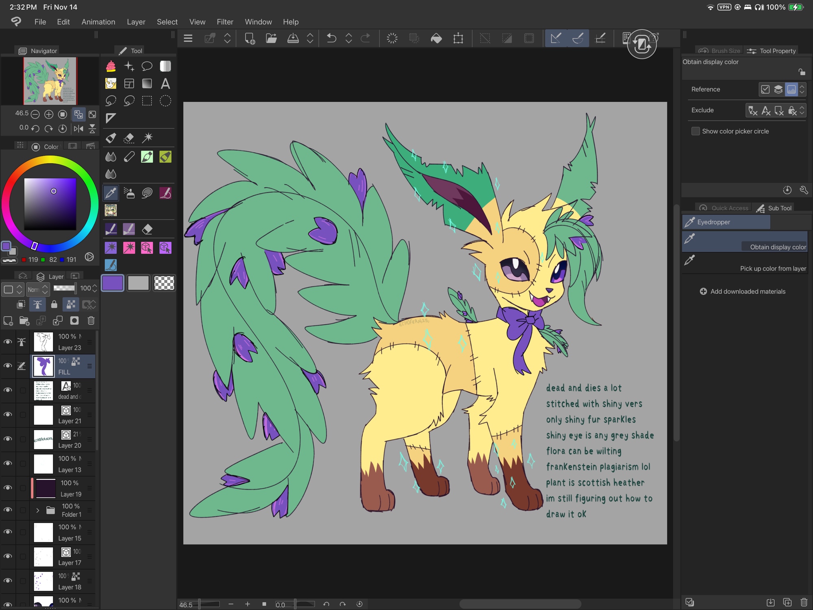Select the Eyedropper tool in the Tool palette
Viewport: 813px width, 610px height.
pos(111,193)
